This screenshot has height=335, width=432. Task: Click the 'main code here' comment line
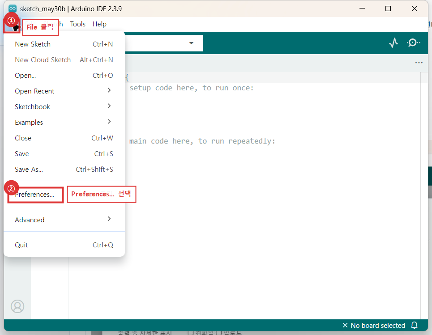[202, 141]
